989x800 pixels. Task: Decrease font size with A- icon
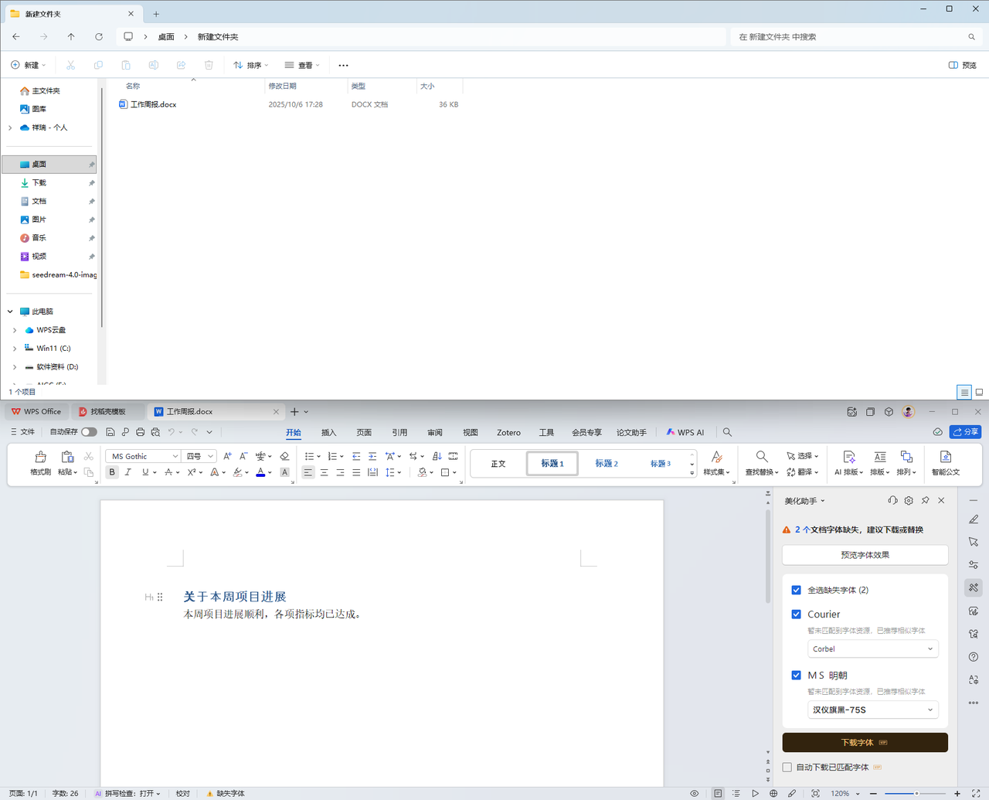(x=243, y=456)
